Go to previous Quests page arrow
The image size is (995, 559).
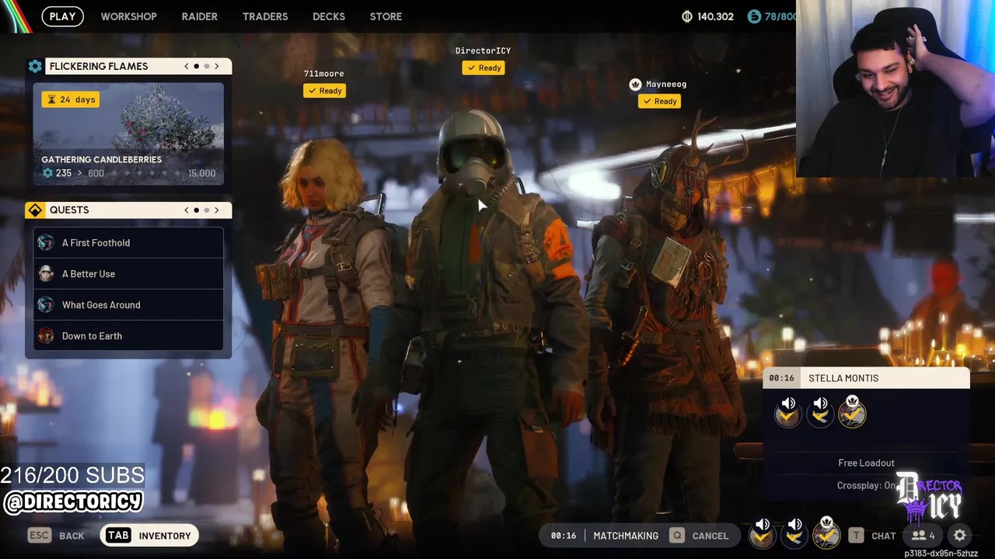(x=187, y=210)
